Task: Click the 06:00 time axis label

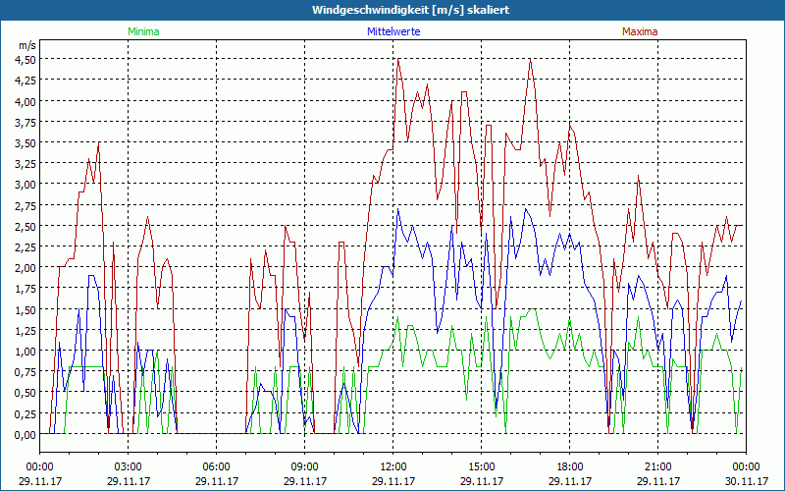Action: tap(216, 467)
